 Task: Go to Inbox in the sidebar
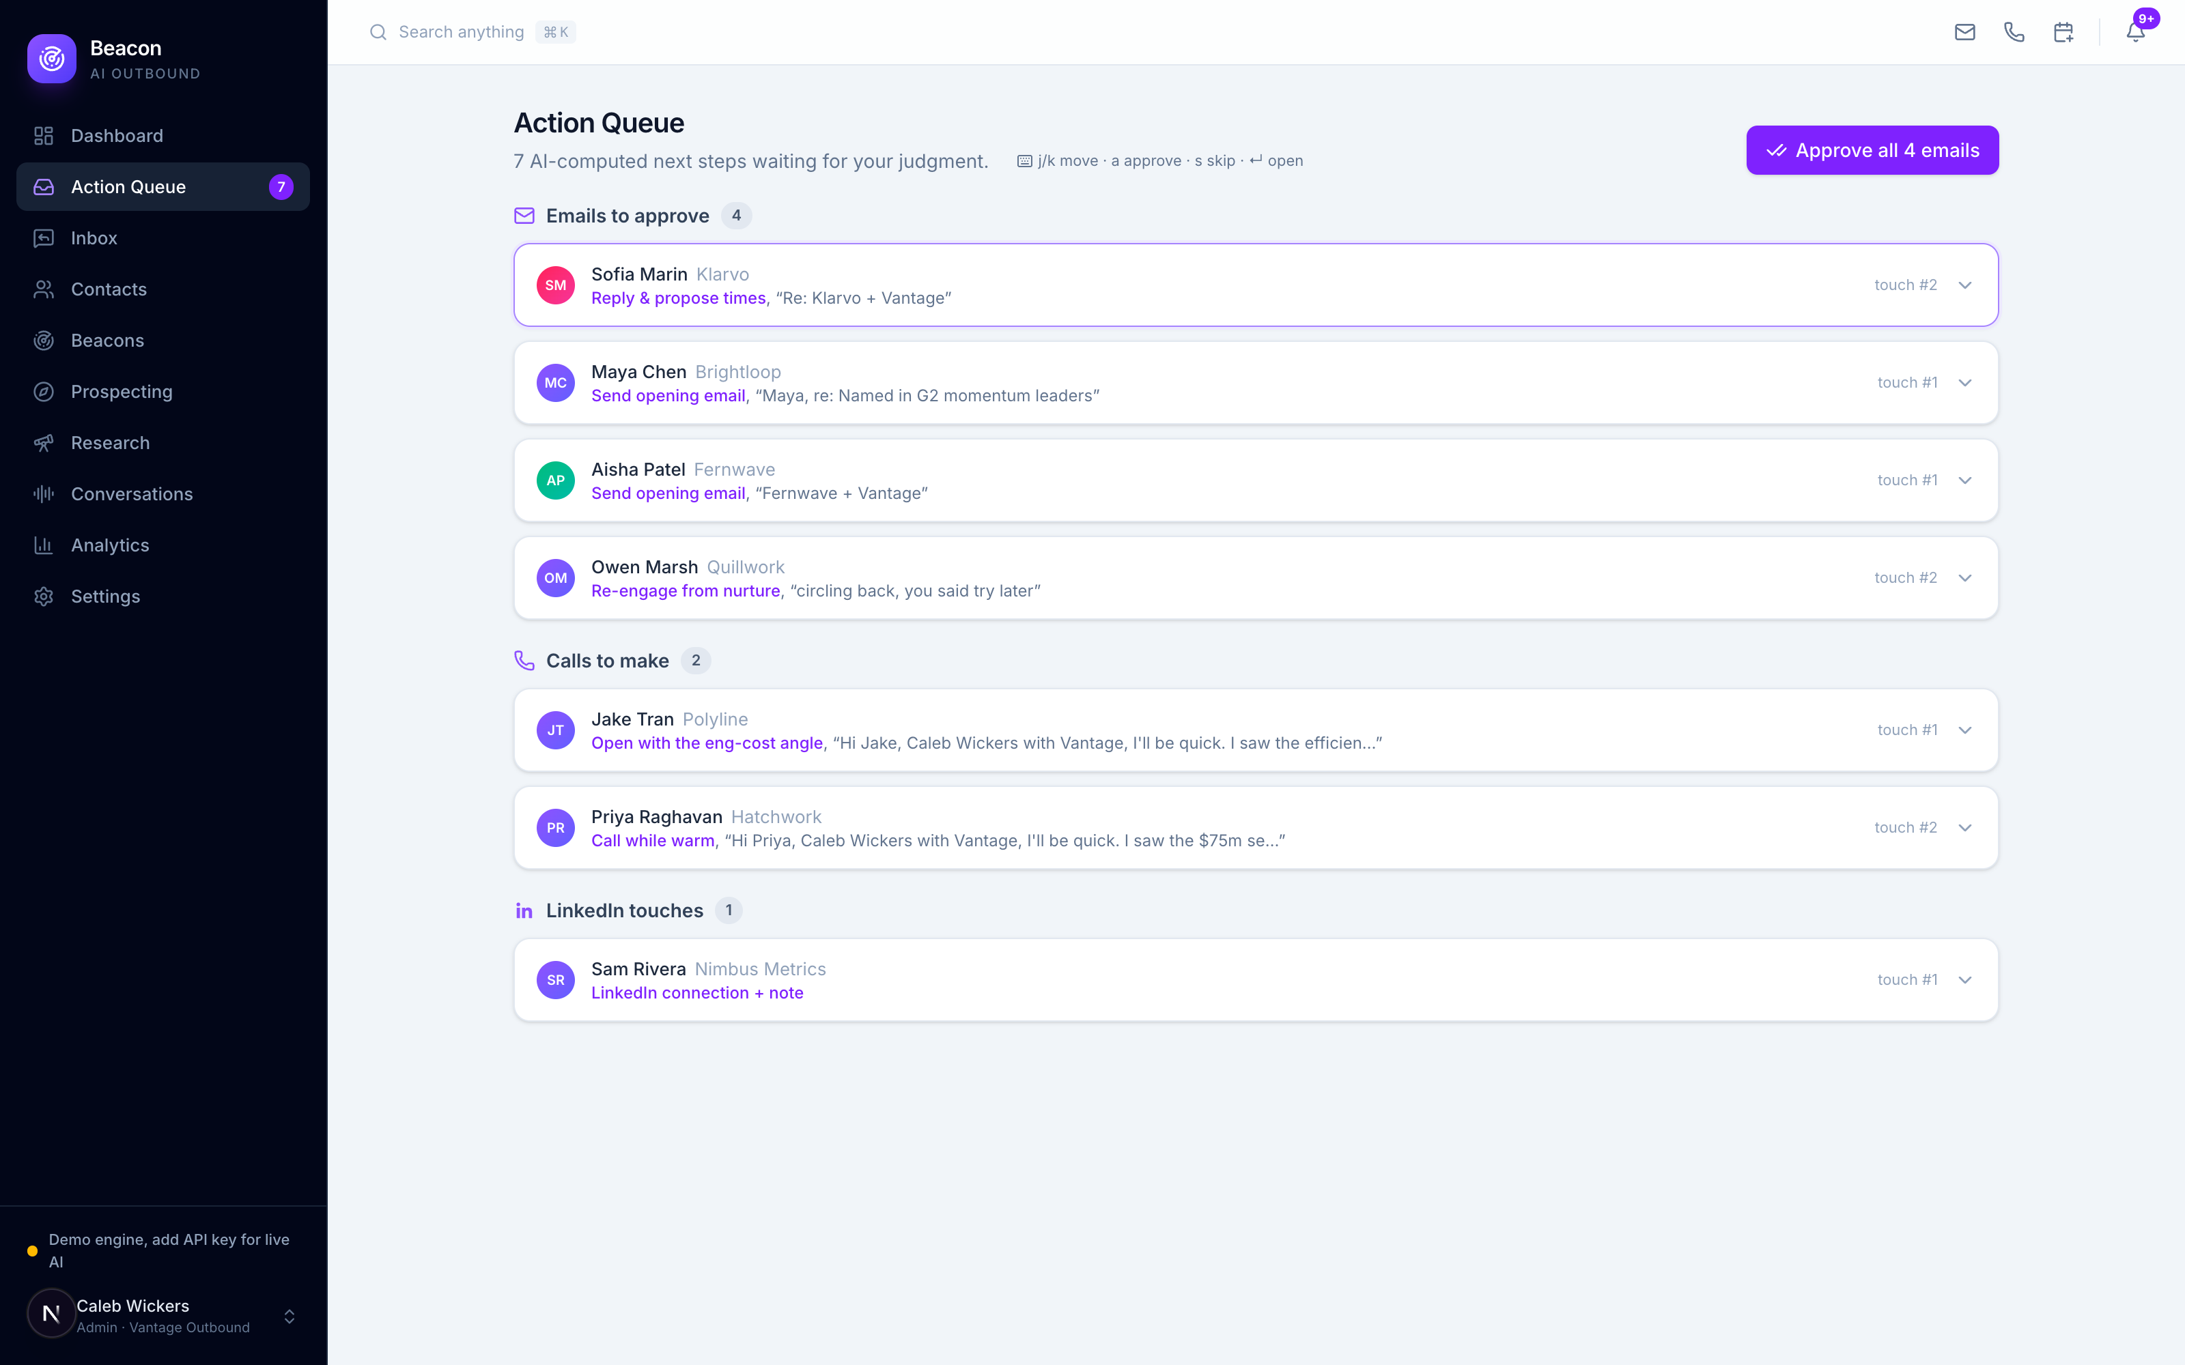click(x=163, y=238)
